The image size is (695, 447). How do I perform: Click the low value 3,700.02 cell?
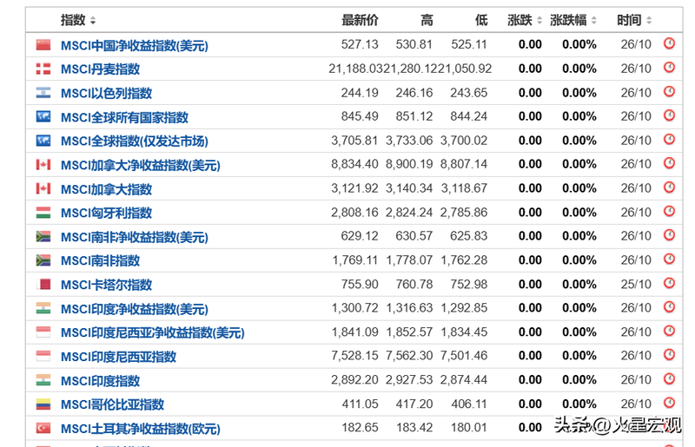[464, 141]
